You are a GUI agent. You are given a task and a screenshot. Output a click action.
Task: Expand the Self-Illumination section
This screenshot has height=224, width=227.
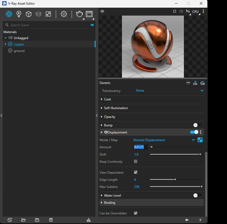pos(101,108)
